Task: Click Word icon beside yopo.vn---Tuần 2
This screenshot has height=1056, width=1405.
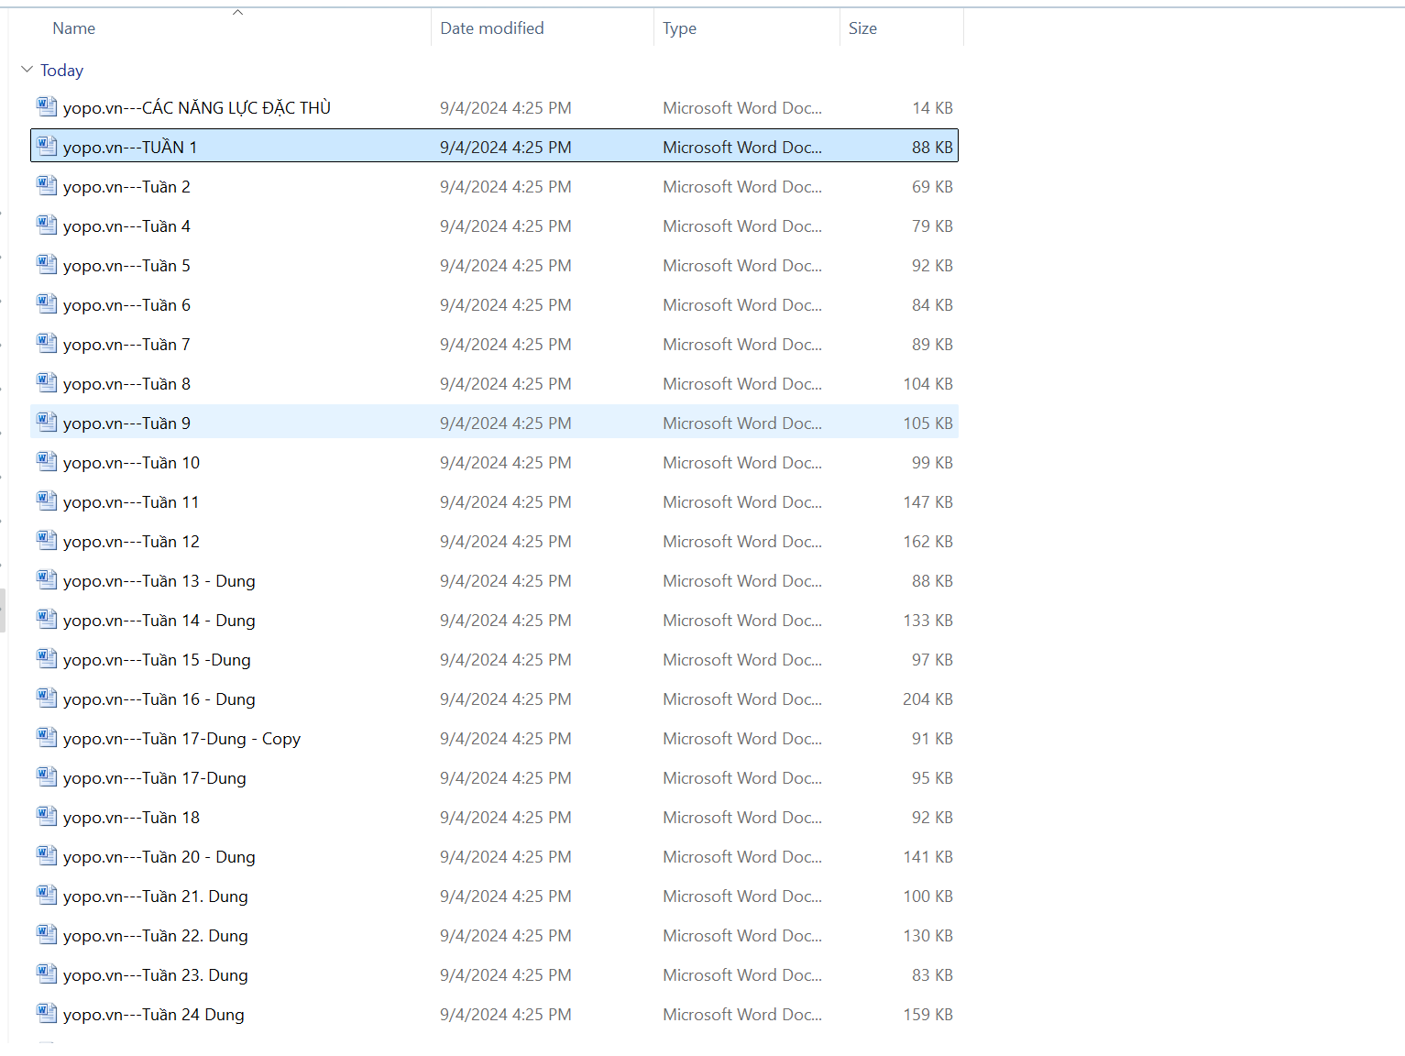Action: pos(47,185)
